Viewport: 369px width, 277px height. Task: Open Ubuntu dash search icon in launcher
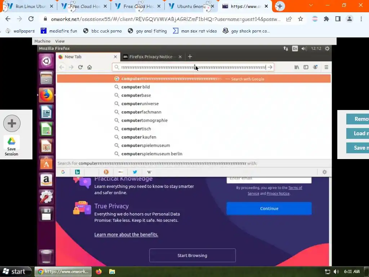46,61
